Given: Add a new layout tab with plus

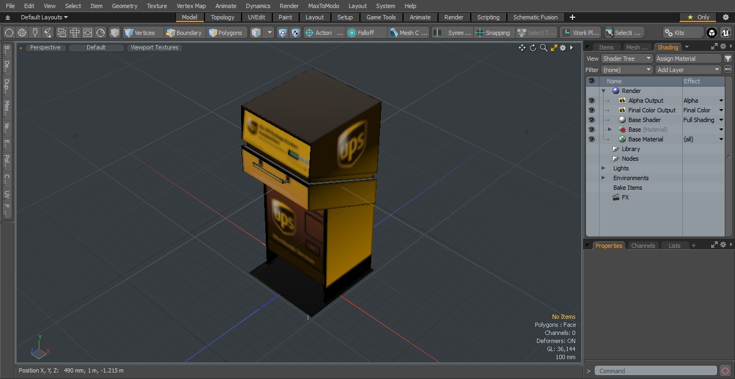Looking at the screenshot, I should (572, 17).
